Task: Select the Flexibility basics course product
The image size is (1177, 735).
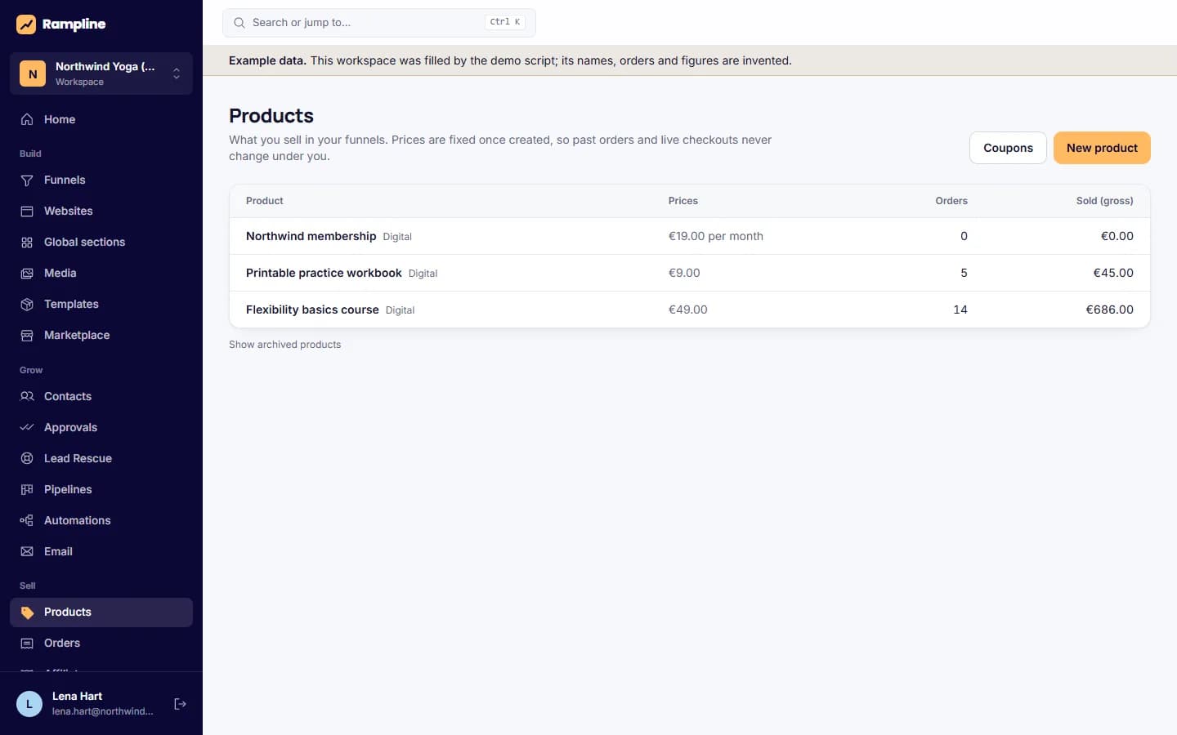Action: 312,310
